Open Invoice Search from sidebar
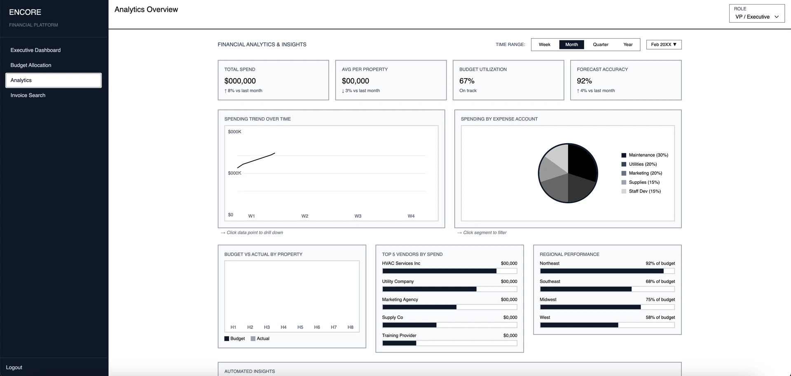 28,95
